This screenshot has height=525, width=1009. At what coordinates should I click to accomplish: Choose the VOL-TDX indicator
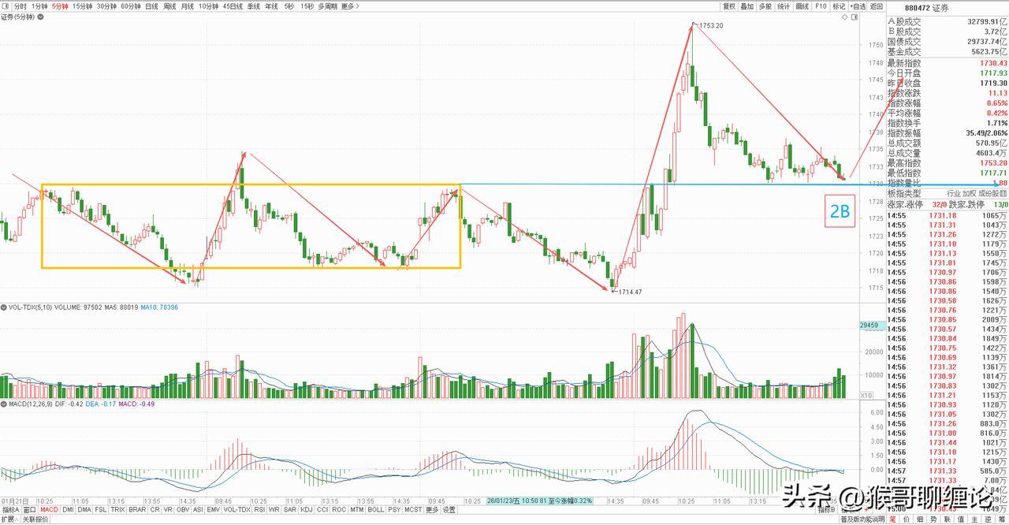point(236,510)
